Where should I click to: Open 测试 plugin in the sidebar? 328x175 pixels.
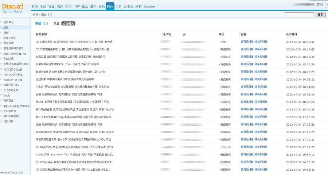coord(6,33)
